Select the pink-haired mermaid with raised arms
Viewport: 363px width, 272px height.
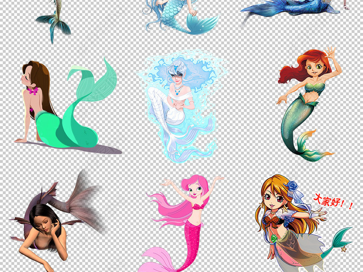pyautogui.click(x=181, y=223)
